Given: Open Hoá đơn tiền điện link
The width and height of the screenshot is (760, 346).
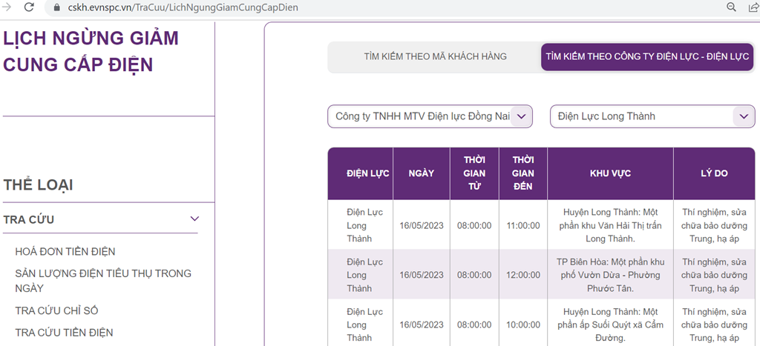Looking at the screenshot, I should pos(65,252).
